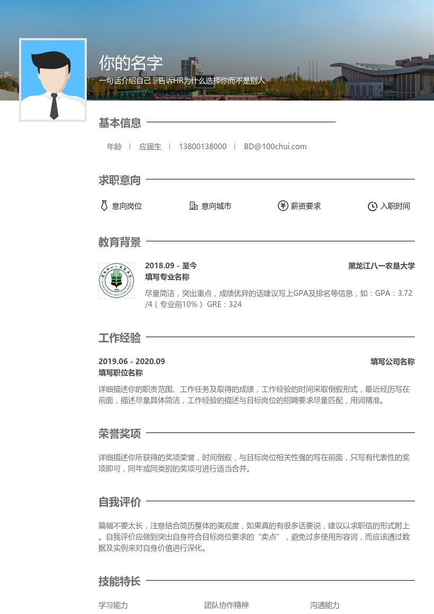
Task: Click the 荣誉奖项 heading
Action: coord(120,434)
